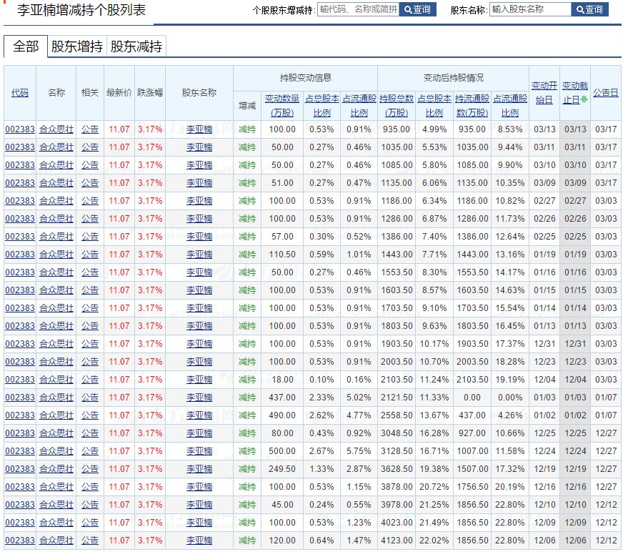
Task: Click the 935.00 total holdings cell in 03/13 row
Action: tap(397, 129)
